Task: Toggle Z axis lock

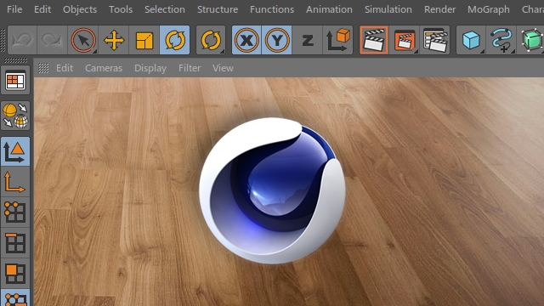Action: tap(308, 40)
